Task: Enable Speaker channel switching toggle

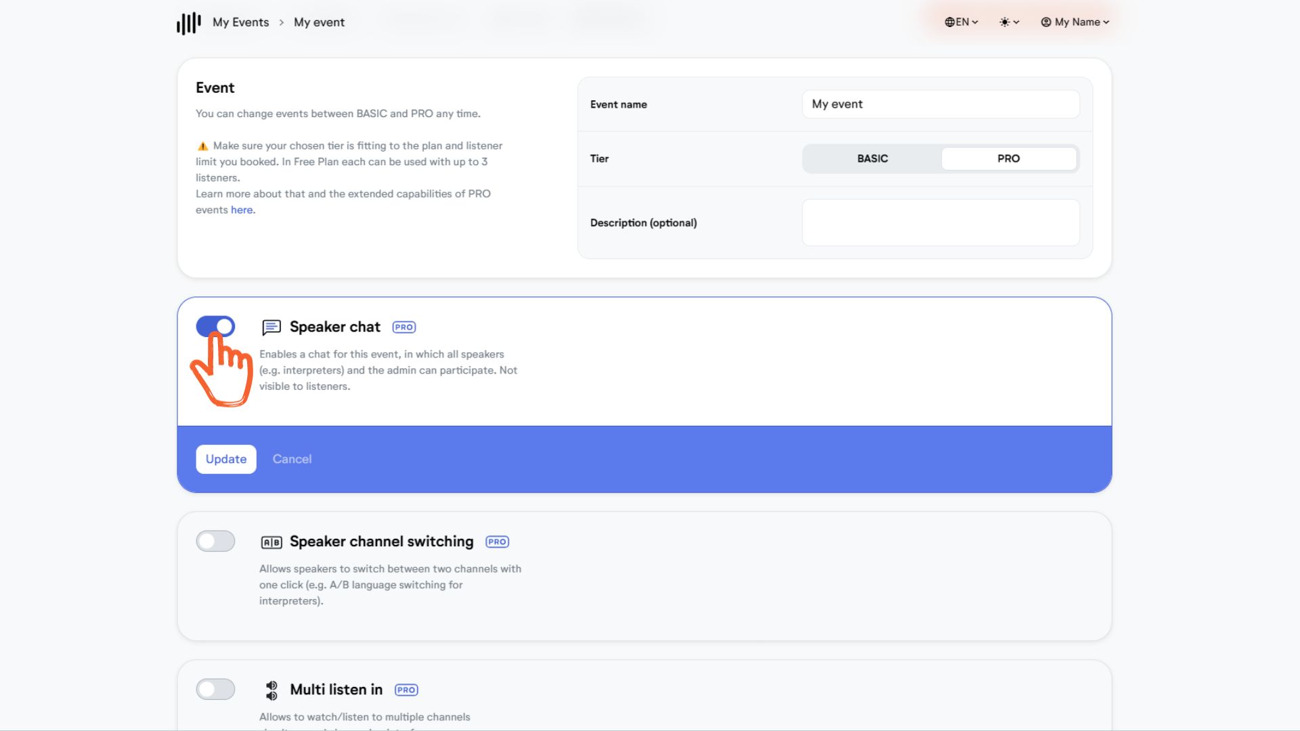Action: (215, 541)
